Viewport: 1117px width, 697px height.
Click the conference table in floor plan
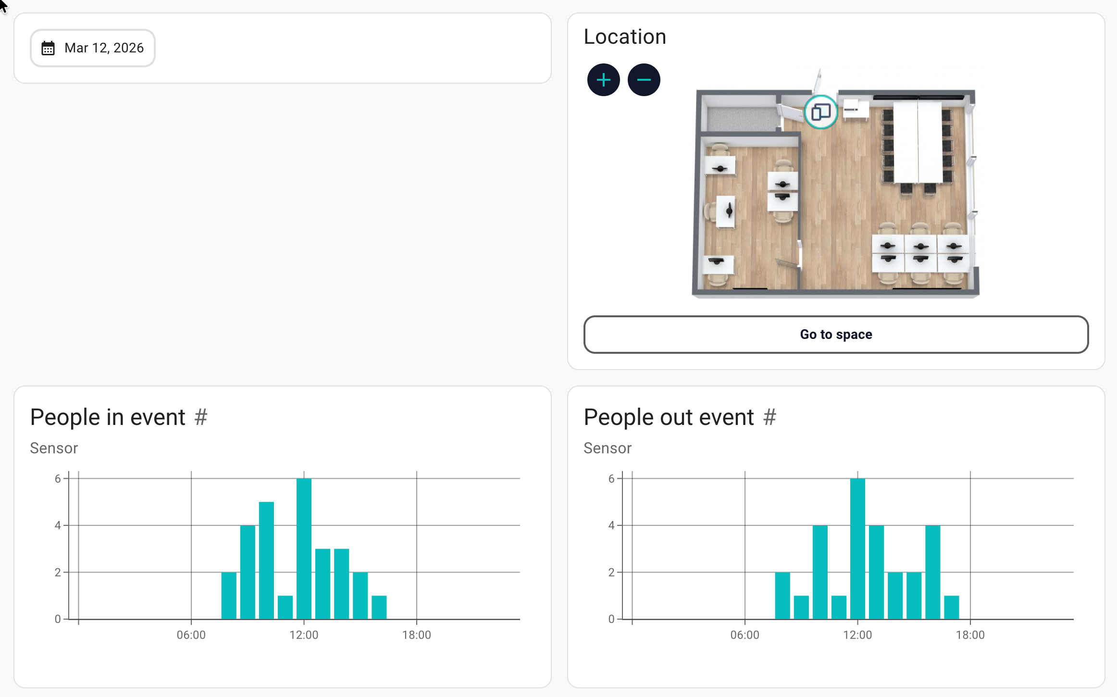[917, 142]
